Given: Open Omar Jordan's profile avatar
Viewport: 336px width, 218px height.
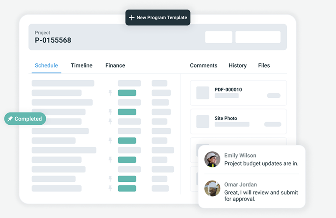Looking at the screenshot, I should [x=212, y=188].
